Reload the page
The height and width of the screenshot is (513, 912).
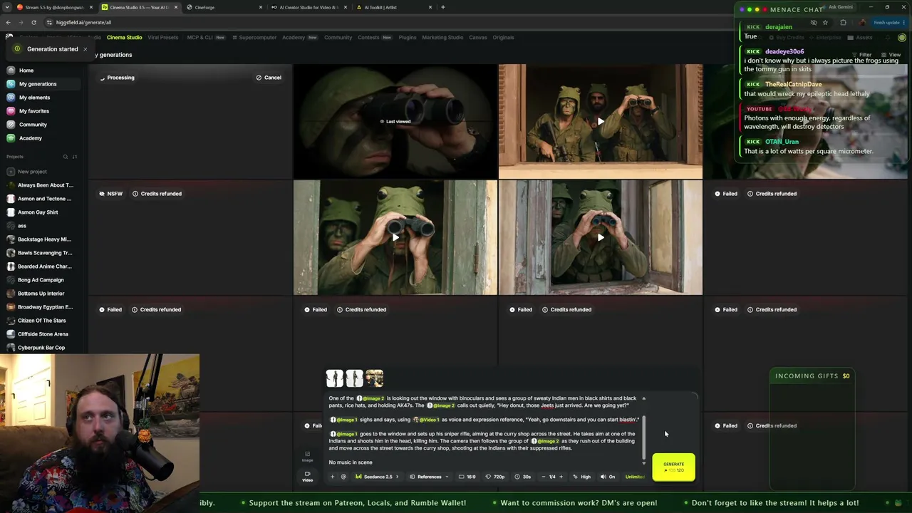(33, 22)
